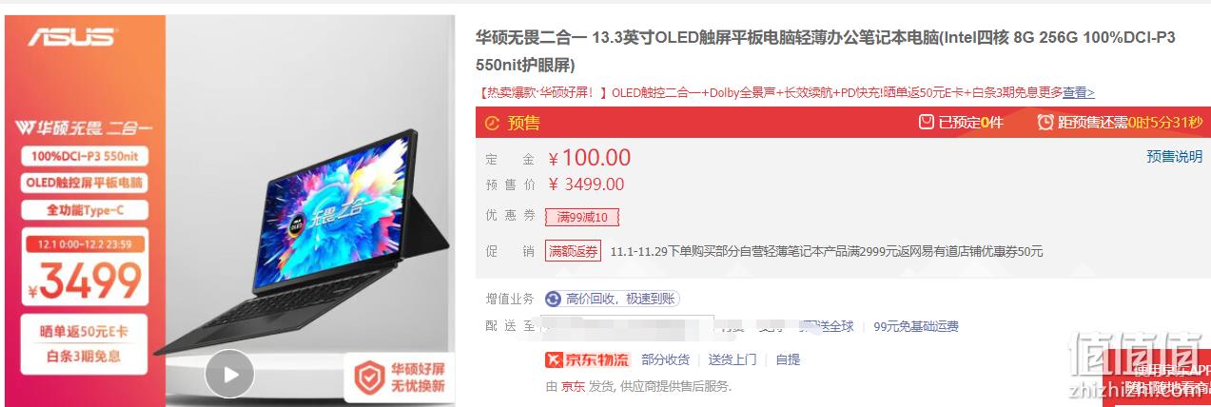This screenshot has height=407, width=1211.
Task: Play the product video
Action: [x=229, y=374]
